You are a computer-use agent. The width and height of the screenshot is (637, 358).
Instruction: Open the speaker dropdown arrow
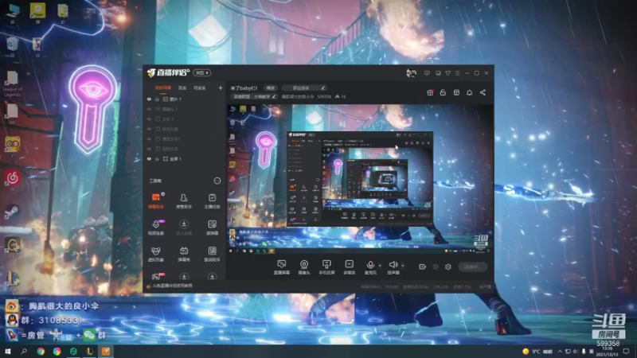click(x=403, y=266)
